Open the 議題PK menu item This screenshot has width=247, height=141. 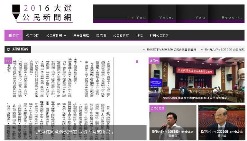pos(101,35)
